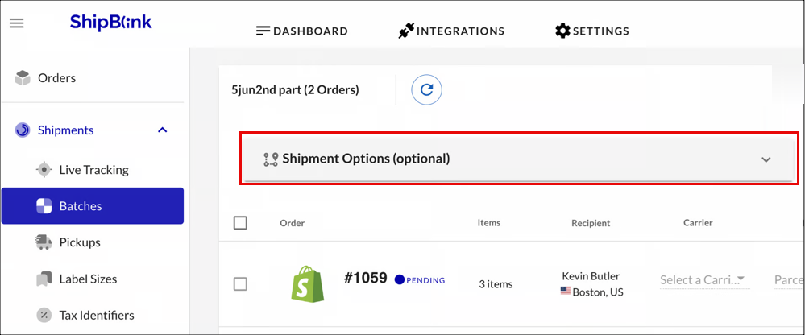Image resolution: width=805 pixels, height=335 pixels.
Task: Click the Tax Identifiers percent icon
Action: [x=44, y=315]
